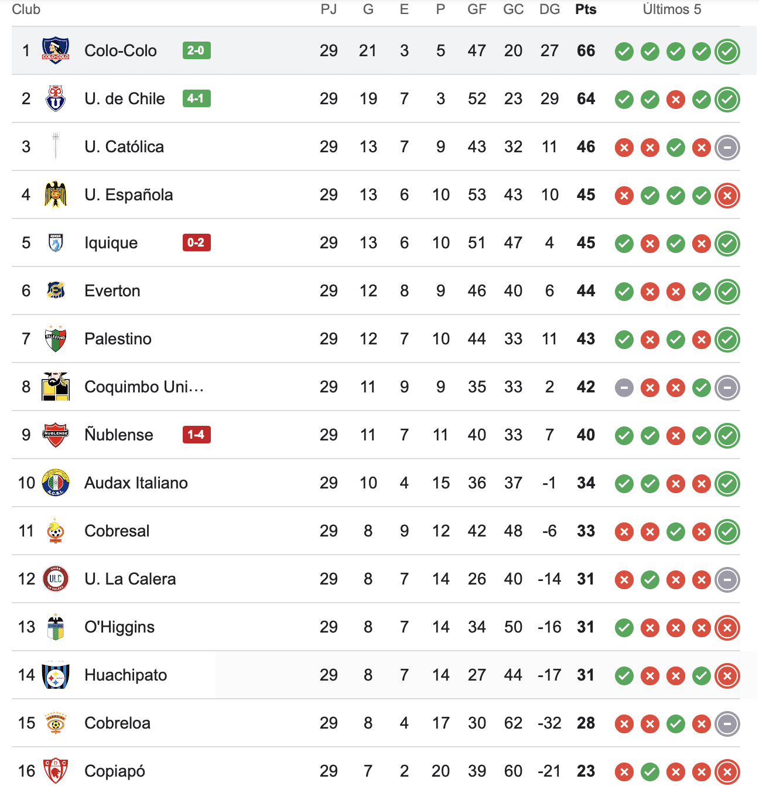Click the Audax Italiano crest
This screenshot has width=759, height=786.
pos(56,483)
